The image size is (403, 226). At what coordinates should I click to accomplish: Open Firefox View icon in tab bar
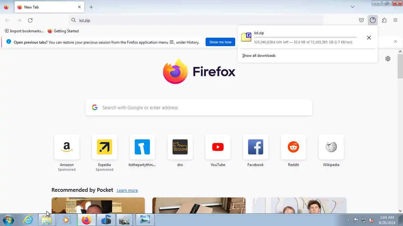(6, 7)
